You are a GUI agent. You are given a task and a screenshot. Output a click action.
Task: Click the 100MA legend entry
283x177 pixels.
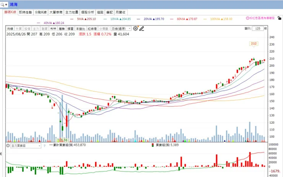[x=218, y=19]
